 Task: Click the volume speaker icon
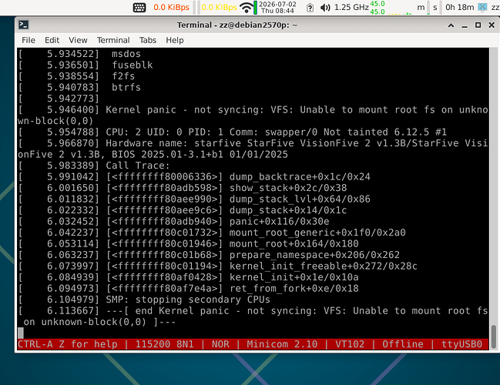click(x=325, y=8)
